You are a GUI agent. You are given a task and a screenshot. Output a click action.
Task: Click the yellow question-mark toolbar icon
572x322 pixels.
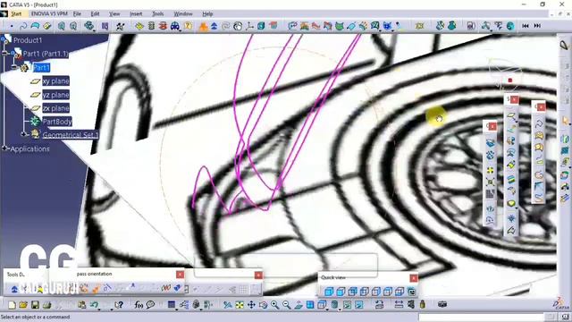pyautogui.click(x=188, y=26)
